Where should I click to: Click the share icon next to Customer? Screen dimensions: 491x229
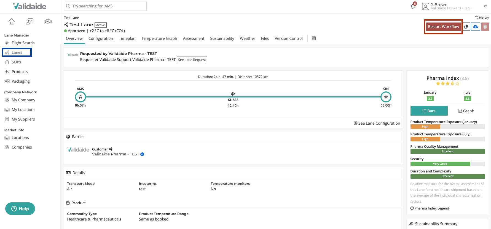pyautogui.click(x=111, y=149)
